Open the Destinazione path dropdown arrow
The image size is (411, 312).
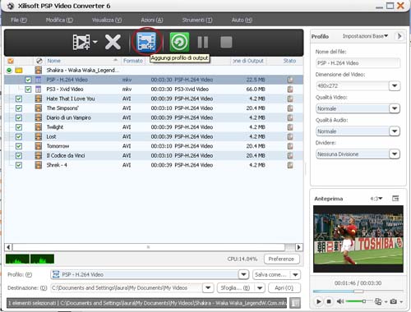(208, 287)
